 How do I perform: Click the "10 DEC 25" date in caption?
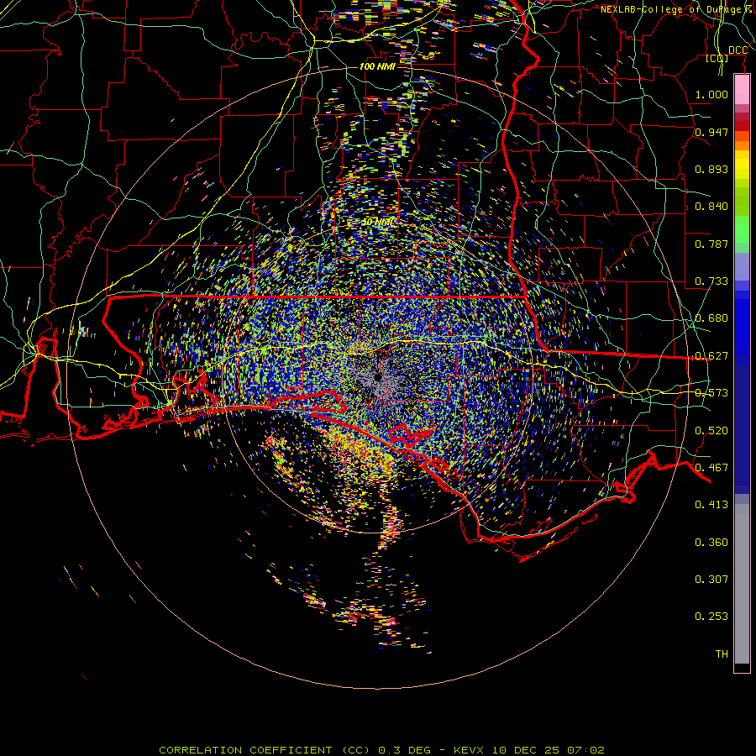coord(526,750)
